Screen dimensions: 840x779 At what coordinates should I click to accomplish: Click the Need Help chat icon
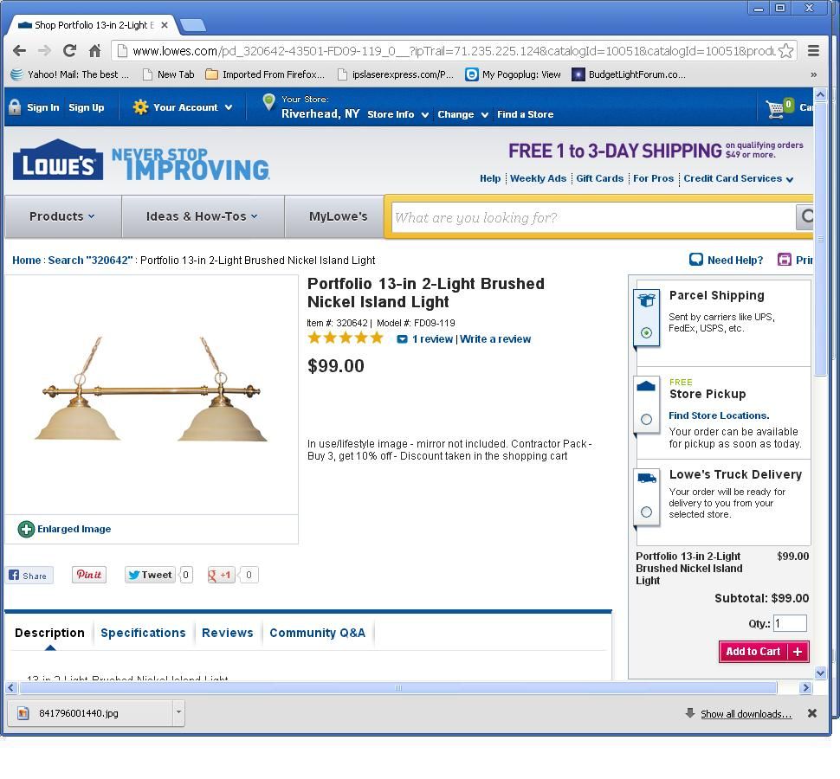pyautogui.click(x=696, y=260)
